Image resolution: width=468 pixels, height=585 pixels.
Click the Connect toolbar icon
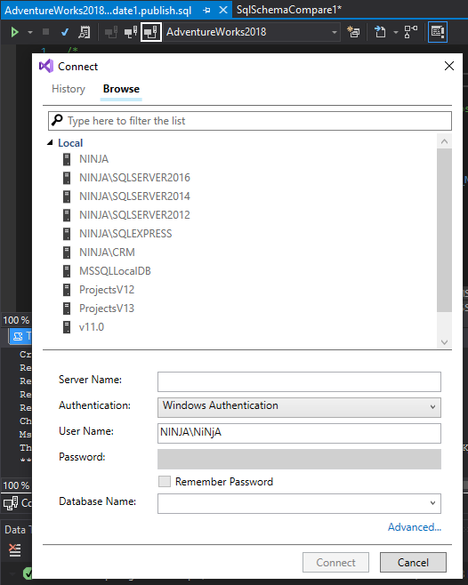point(111,33)
